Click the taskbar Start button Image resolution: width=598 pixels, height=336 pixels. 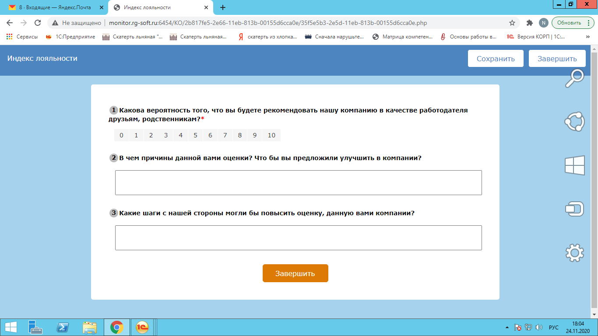point(11,327)
